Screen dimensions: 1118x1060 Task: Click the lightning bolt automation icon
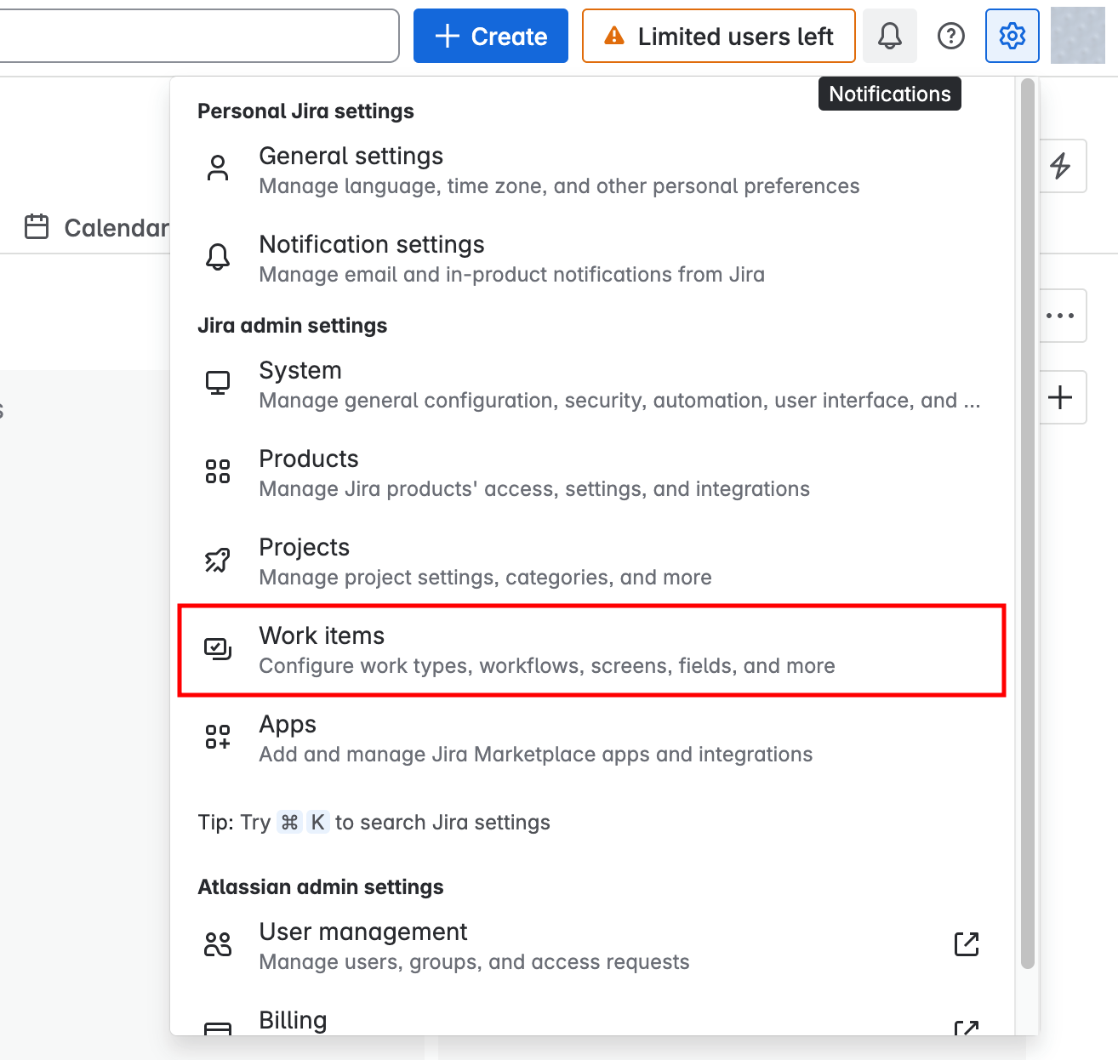coord(1060,166)
